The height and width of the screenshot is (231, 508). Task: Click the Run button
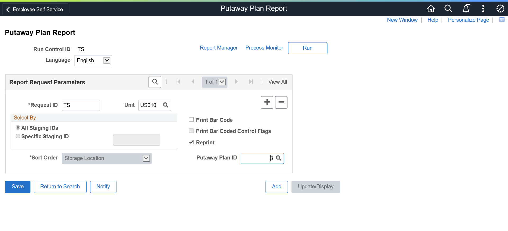pos(308,48)
